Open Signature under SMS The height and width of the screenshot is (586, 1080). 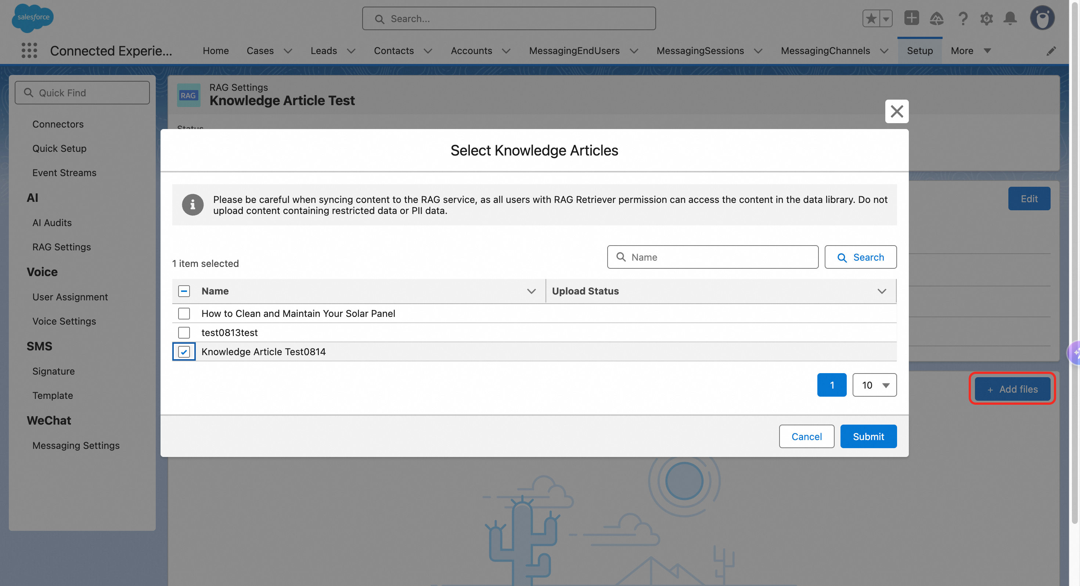54,371
